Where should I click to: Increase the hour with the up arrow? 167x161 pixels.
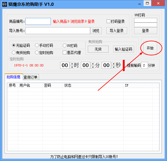(x=72, y=64)
